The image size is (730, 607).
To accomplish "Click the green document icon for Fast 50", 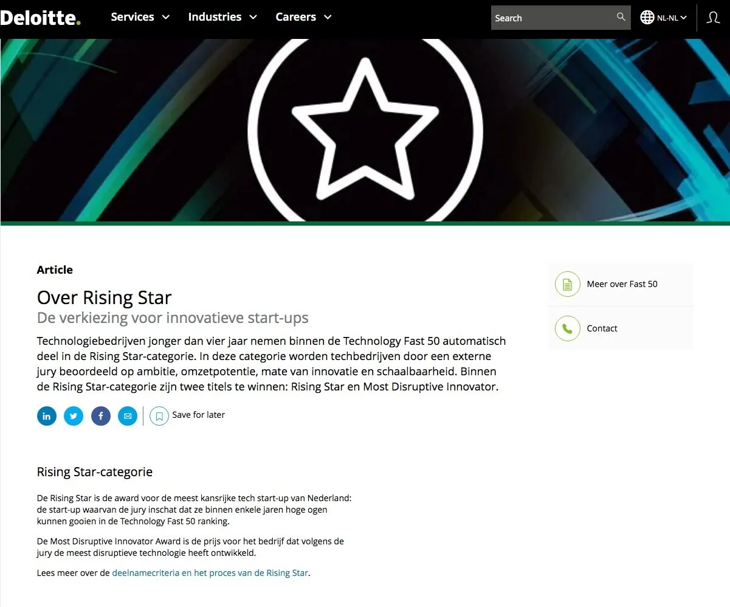I will (x=568, y=284).
